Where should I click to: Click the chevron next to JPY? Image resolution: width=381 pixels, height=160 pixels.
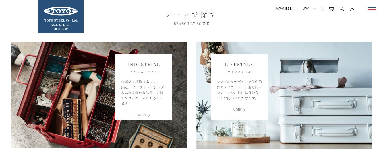pyautogui.click(x=314, y=9)
